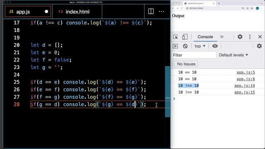Screen dimensions: 265x149
Task: Click the 'if(d == e)' code line
Action: (x=88, y=82)
